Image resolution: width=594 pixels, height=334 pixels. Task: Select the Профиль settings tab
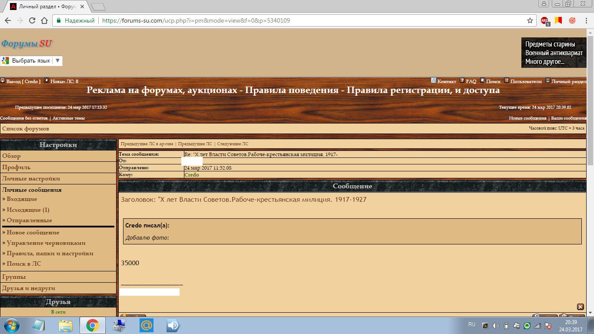click(17, 167)
